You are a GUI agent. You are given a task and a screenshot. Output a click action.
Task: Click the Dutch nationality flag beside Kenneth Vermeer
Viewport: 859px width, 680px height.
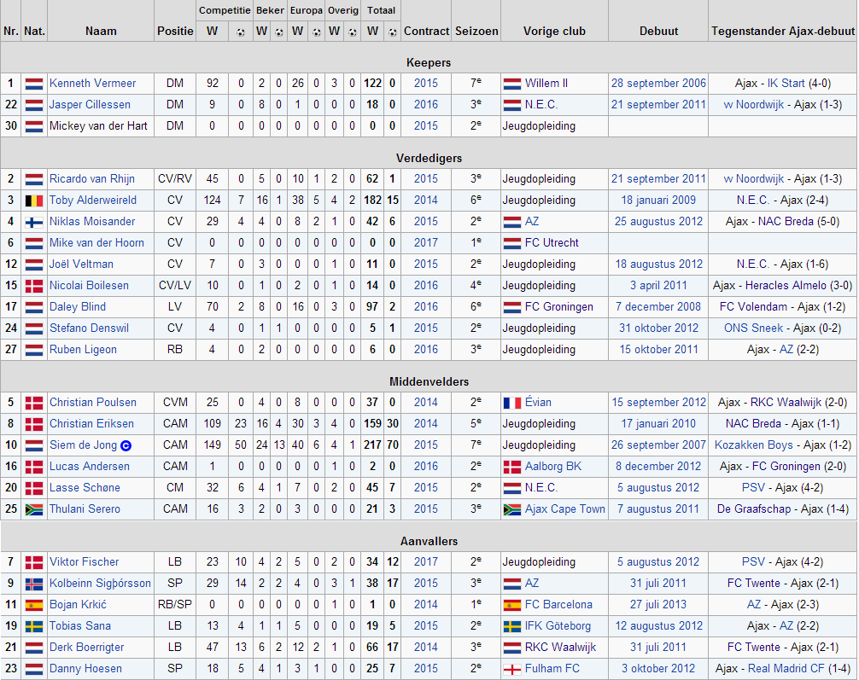34,84
